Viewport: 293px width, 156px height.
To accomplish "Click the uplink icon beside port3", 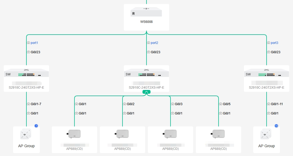I will [268, 43].
